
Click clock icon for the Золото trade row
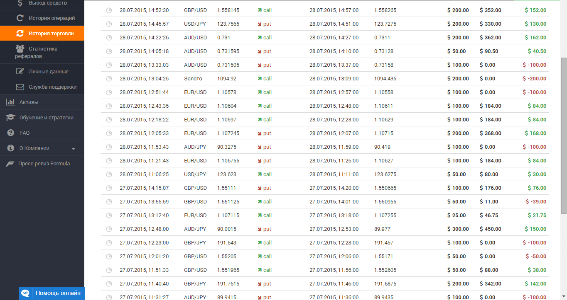click(x=109, y=79)
